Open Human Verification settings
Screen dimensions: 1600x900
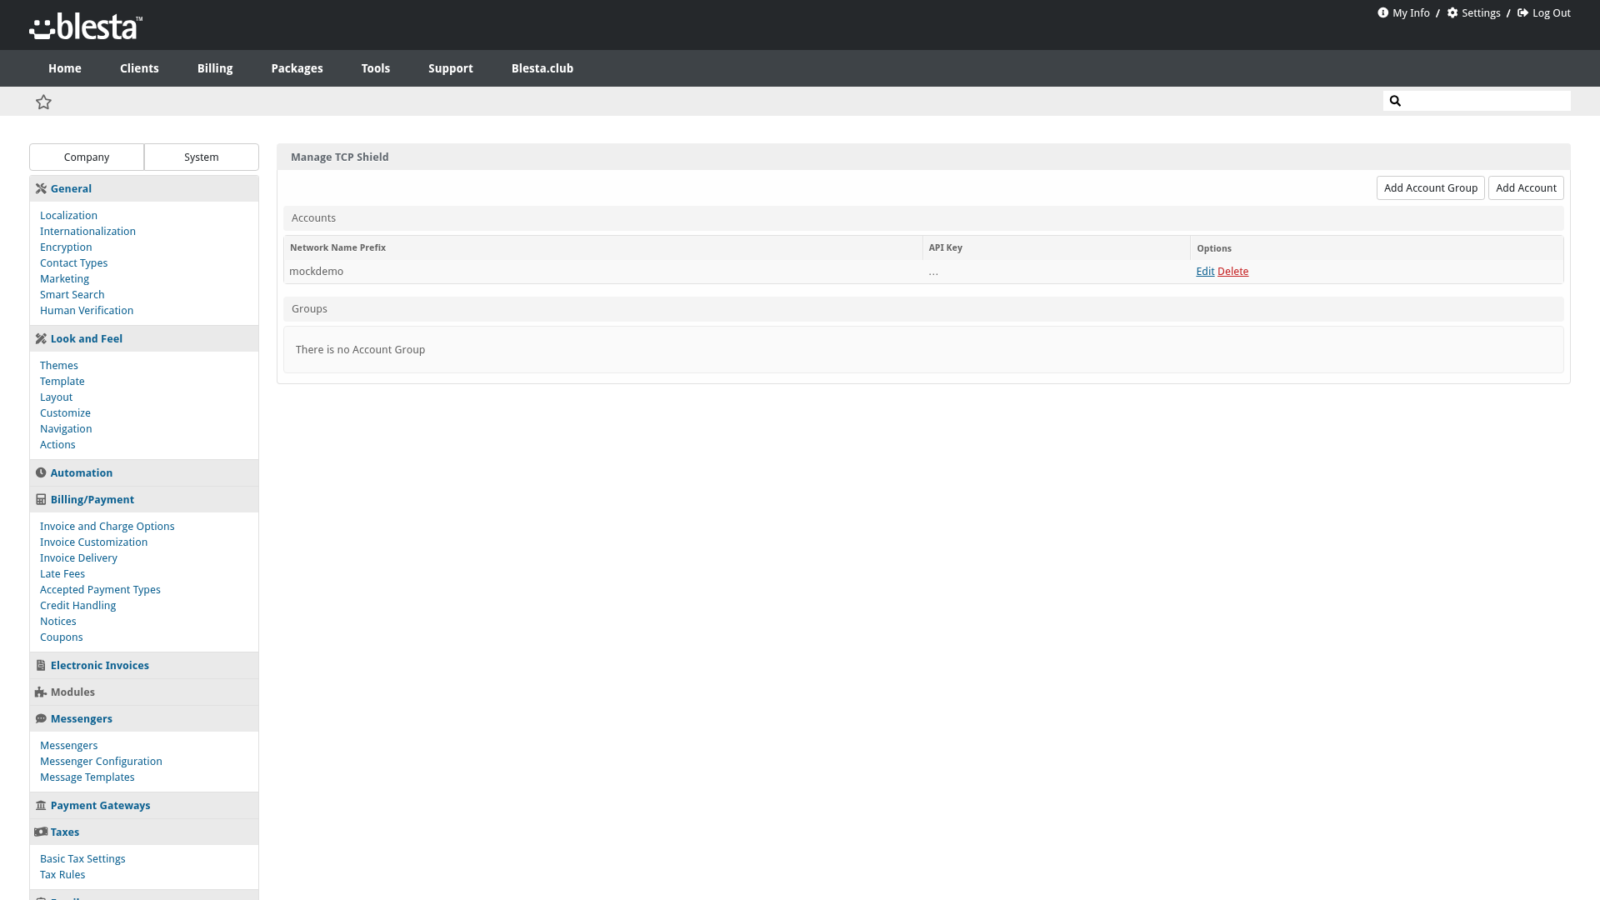87,310
